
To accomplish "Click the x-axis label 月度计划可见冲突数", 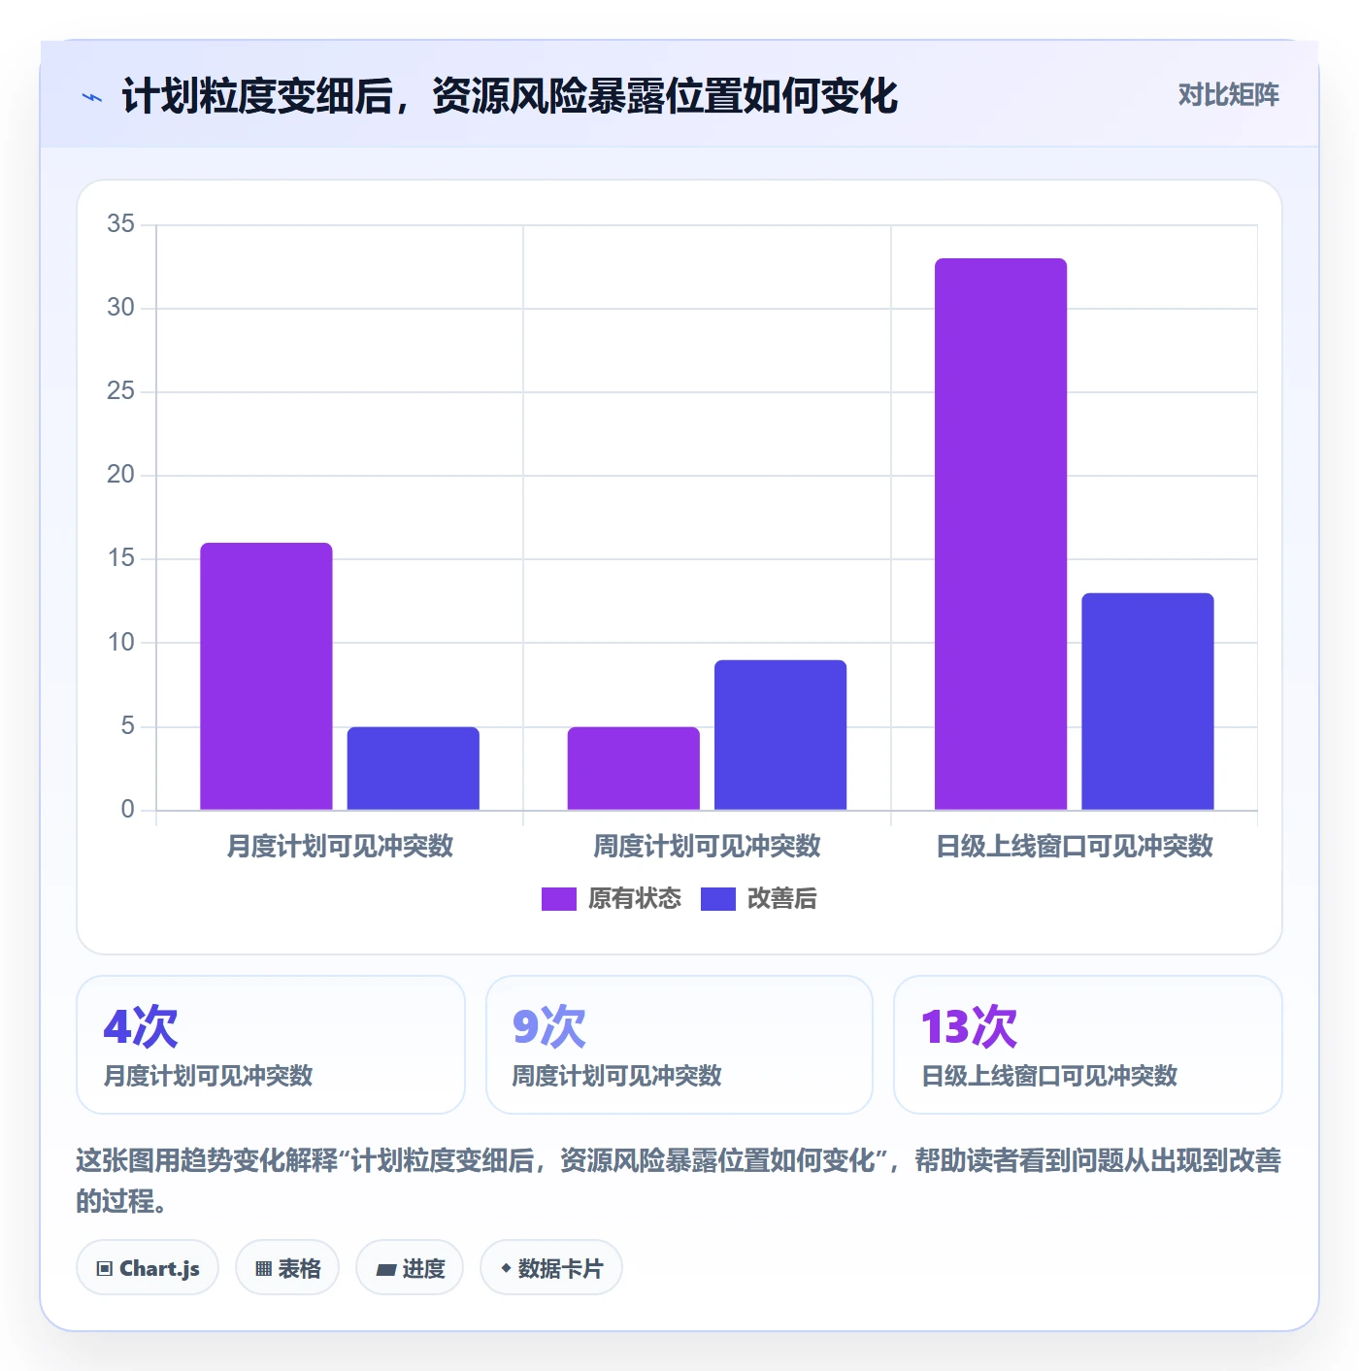I will [x=340, y=847].
